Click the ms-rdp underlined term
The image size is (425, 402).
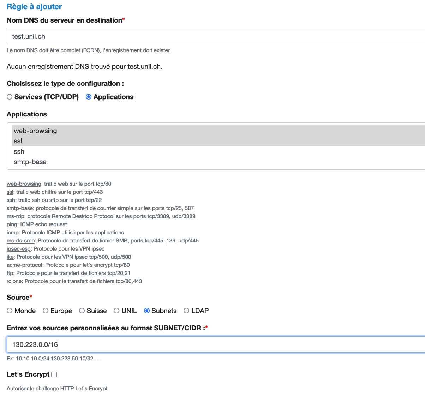[15, 216]
